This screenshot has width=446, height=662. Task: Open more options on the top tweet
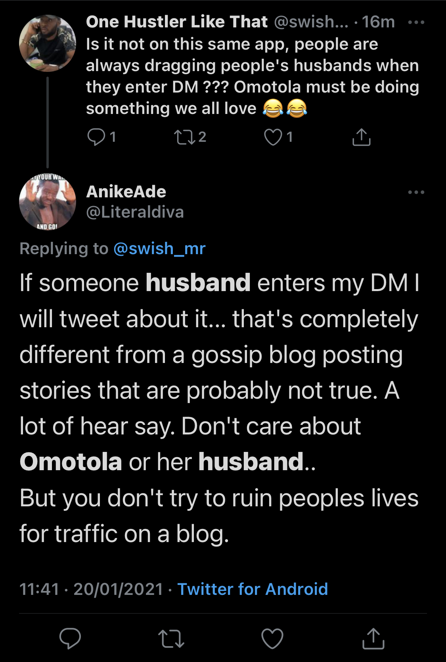(x=416, y=22)
